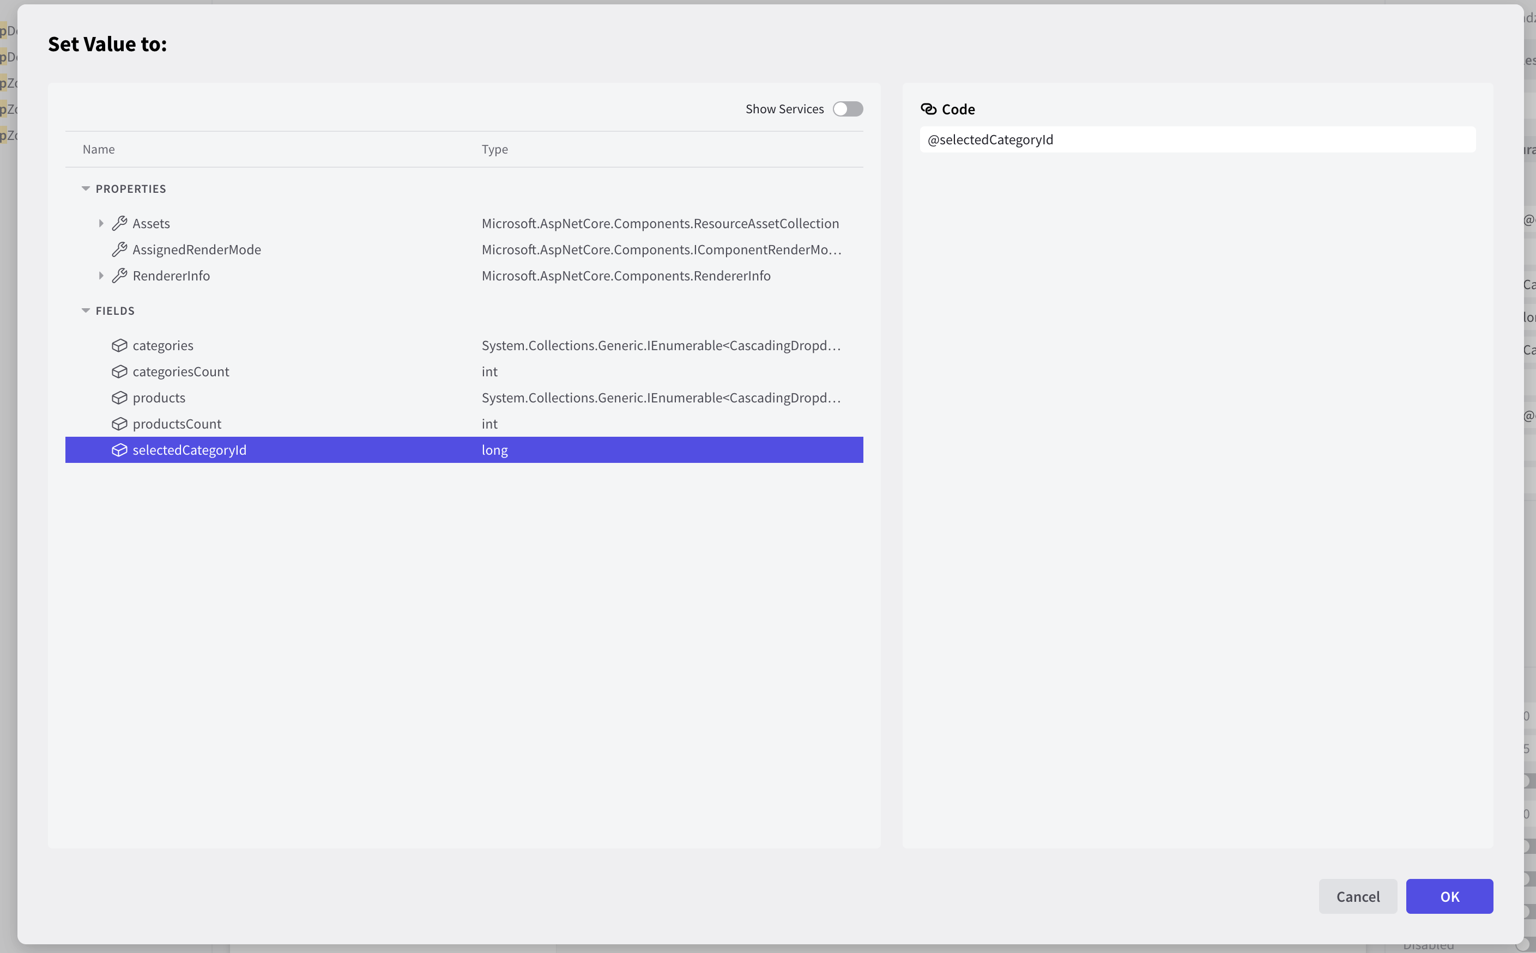Expand the Assets property node

[101, 223]
